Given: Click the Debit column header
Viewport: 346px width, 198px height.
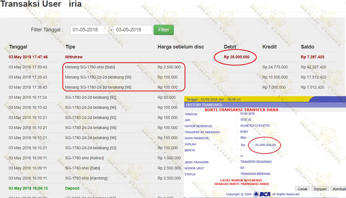Looking at the screenshot, I should tap(230, 47).
